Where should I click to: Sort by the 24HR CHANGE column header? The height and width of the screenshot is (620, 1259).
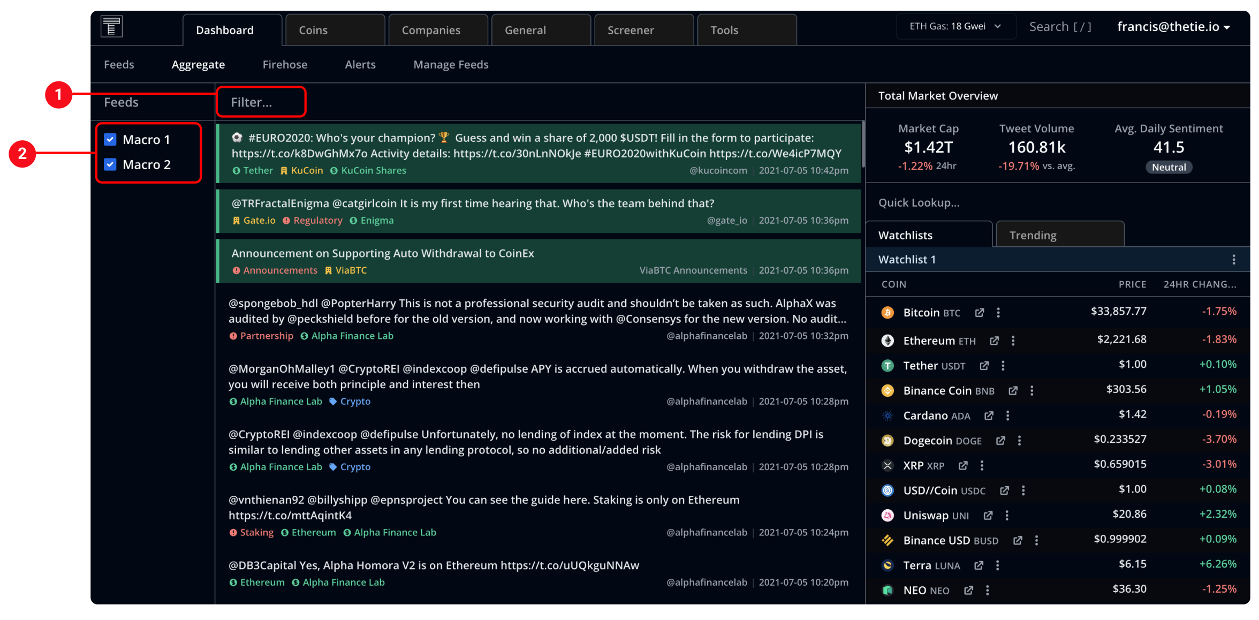1200,284
